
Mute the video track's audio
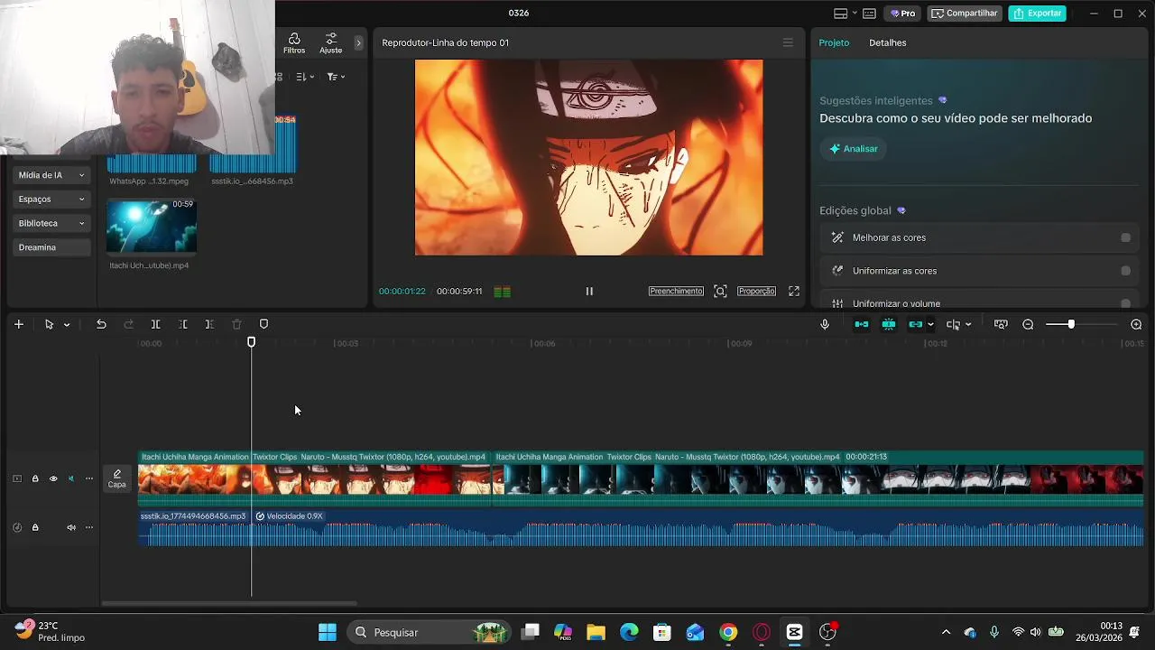click(x=71, y=478)
